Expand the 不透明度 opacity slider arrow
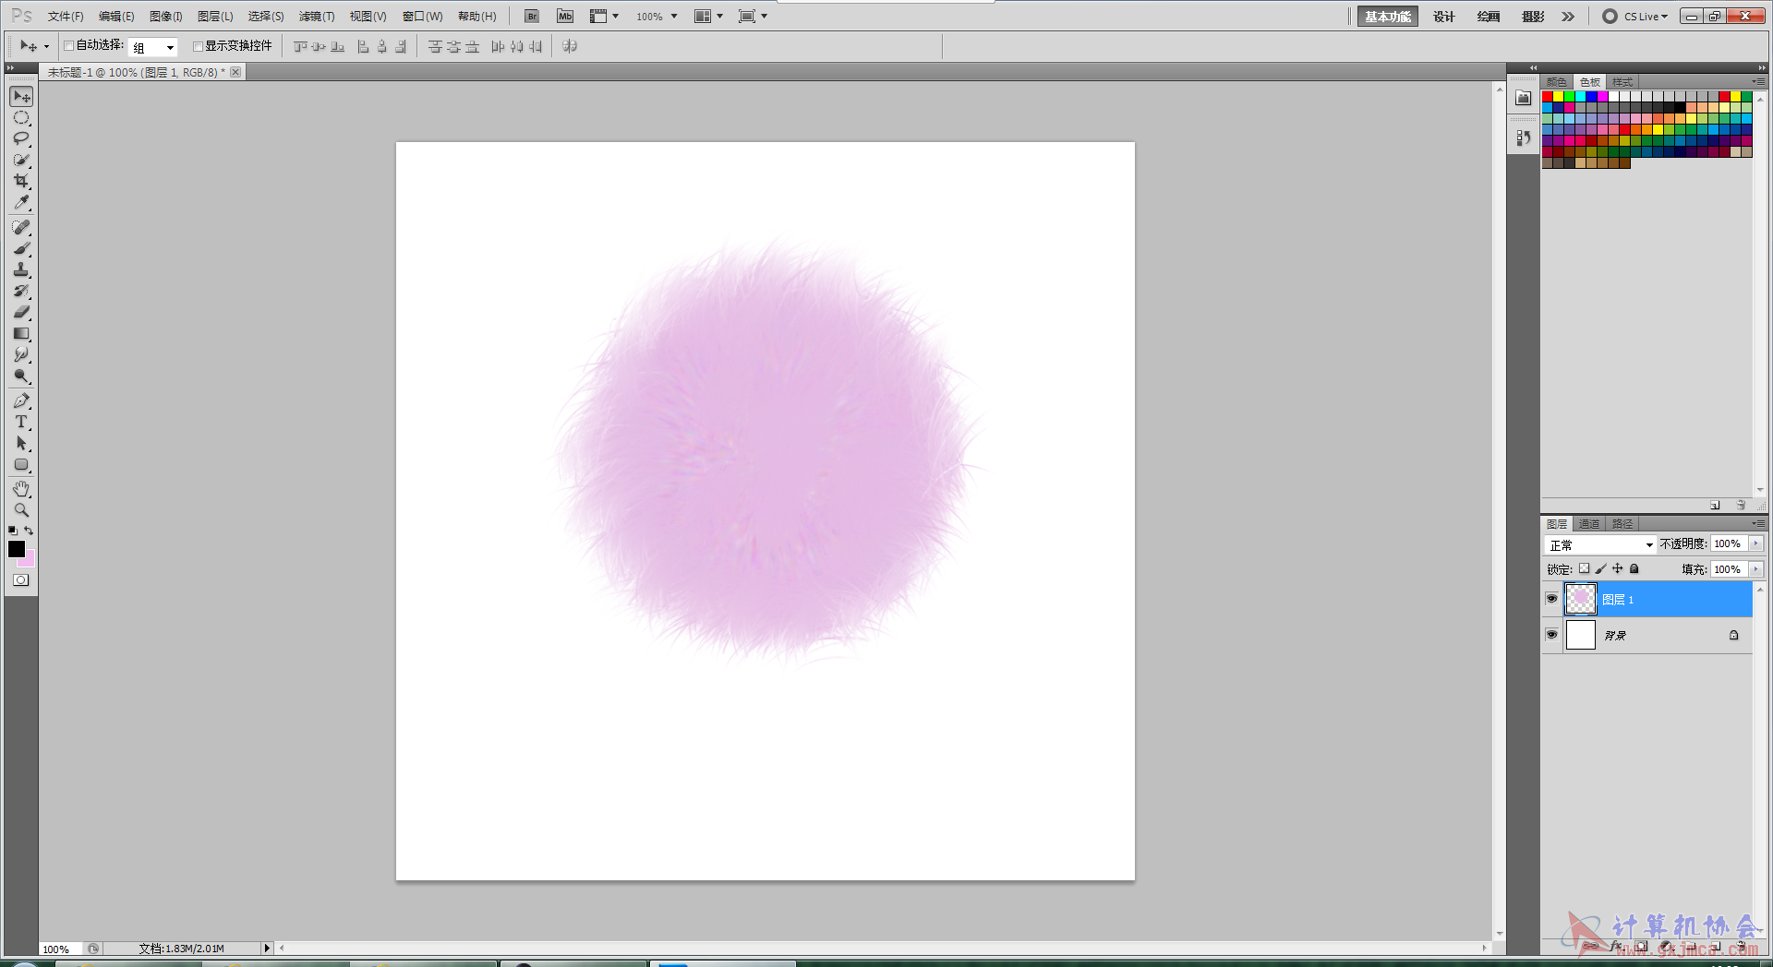The height and width of the screenshot is (967, 1773). pyautogui.click(x=1755, y=543)
